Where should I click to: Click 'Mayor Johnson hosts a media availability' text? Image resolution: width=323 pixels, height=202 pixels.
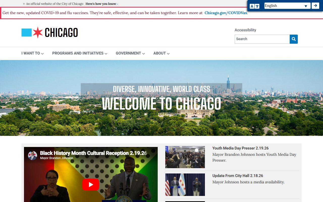(x=248, y=182)
